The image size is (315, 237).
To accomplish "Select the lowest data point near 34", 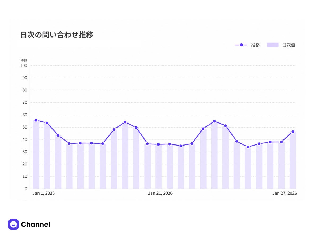I will point(248,147).
